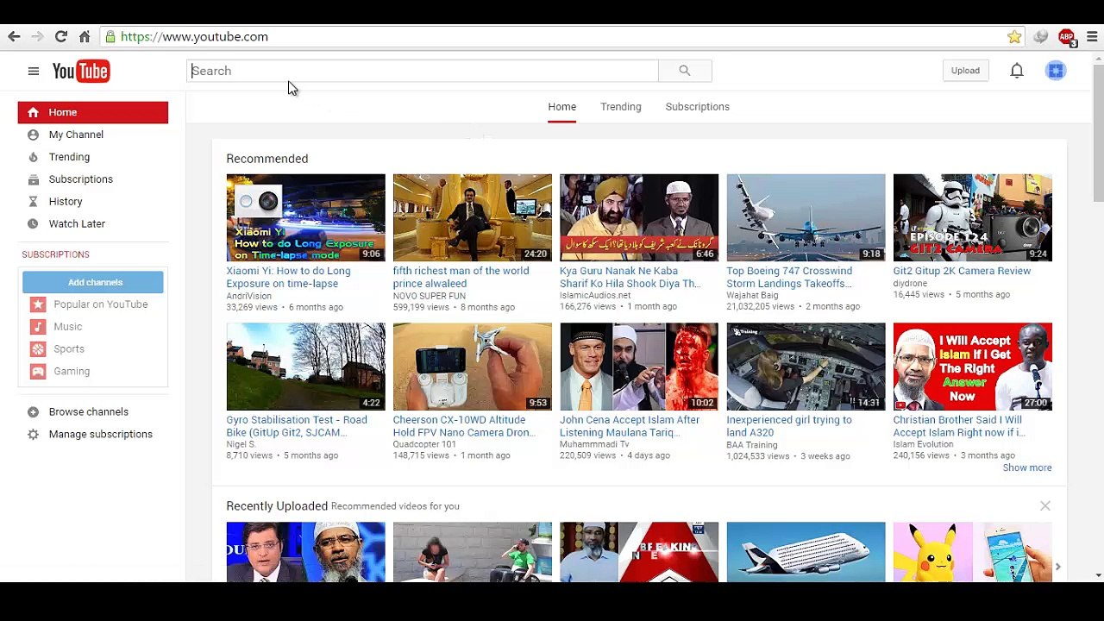The width and height of the screenshot is (1104, 621).
Task: Open the NOVO SUPER FUN channel name
Action: (430, 296)
